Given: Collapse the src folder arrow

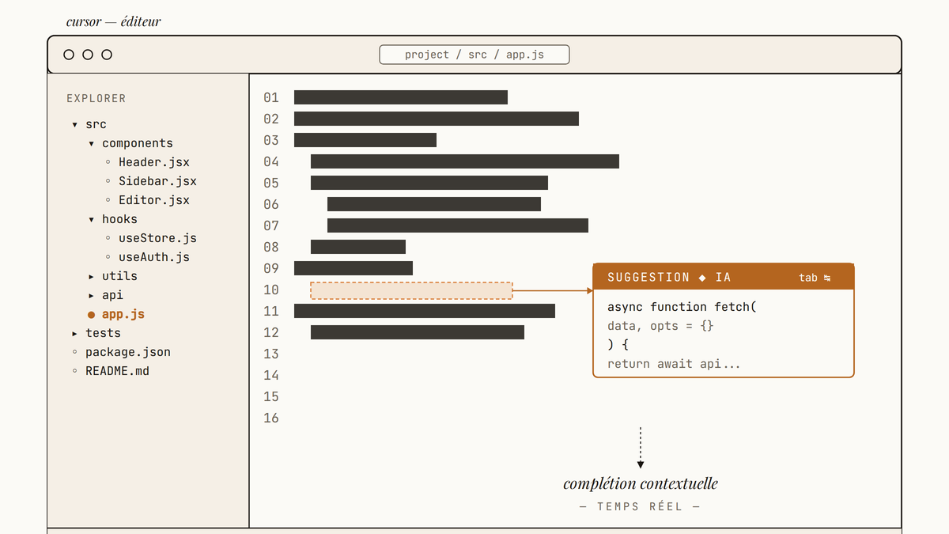Looking at the screenshot, I should (x=75, y=125).
